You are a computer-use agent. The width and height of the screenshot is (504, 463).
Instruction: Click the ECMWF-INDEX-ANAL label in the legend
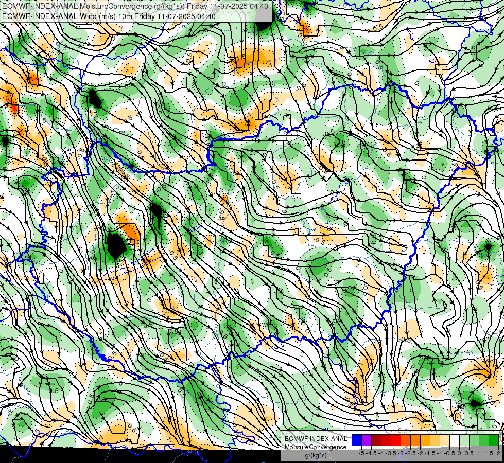click(316, 439)
